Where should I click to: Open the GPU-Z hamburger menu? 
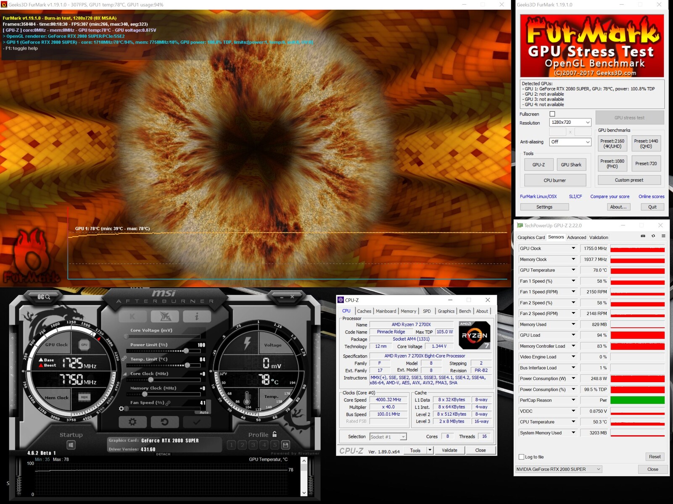tap(663, 236)
